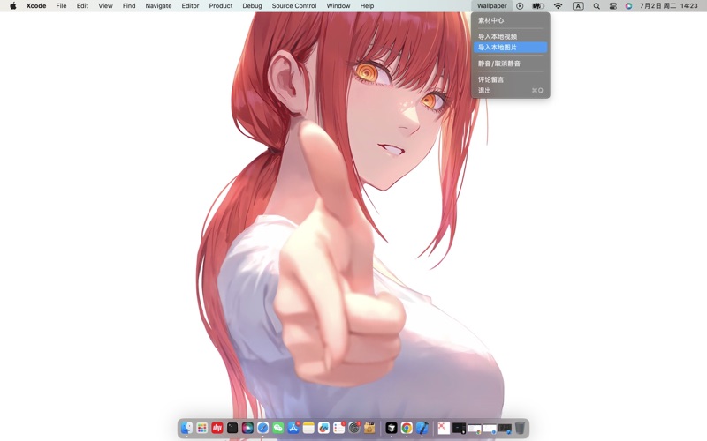
Task: Collapse the Wallpaper menu bar dropdown
Action: click(x=492, y=6)
